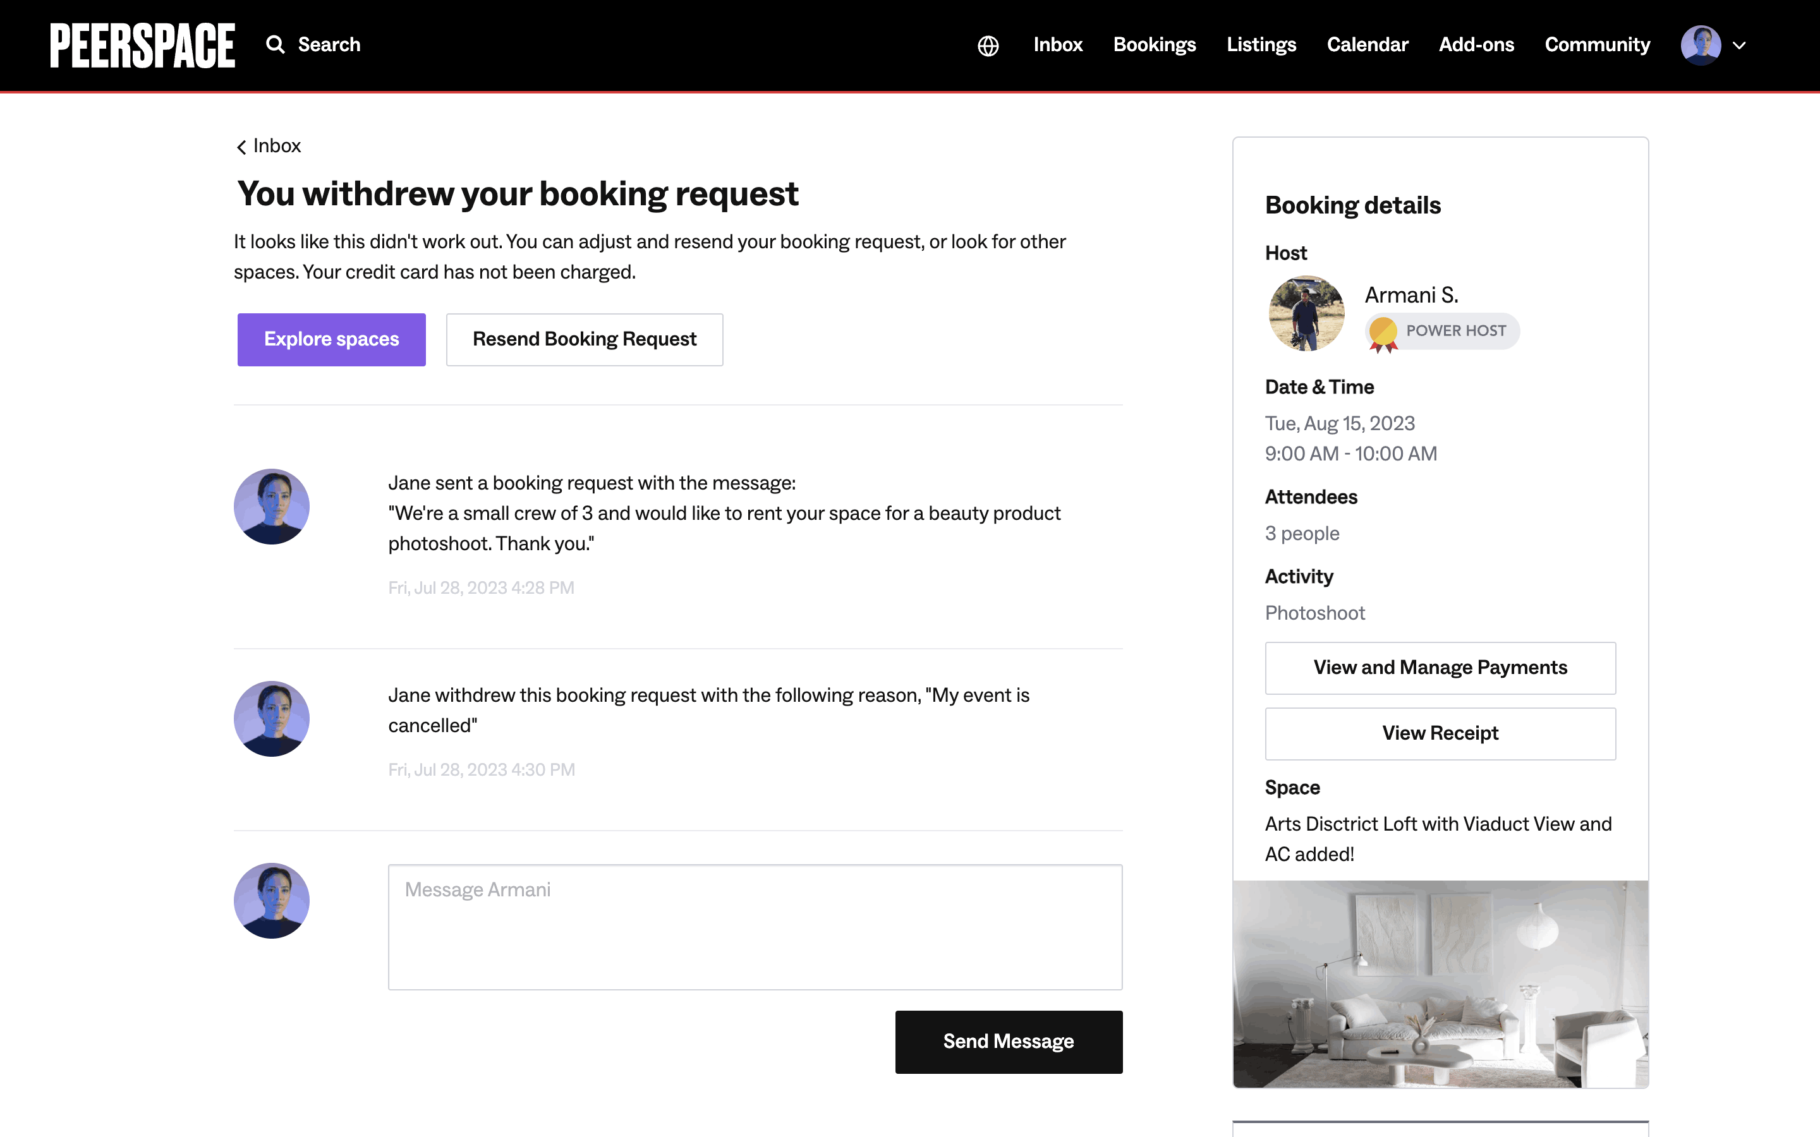
Task: Open the Calendar page
Action: [x=1366, y=45]
